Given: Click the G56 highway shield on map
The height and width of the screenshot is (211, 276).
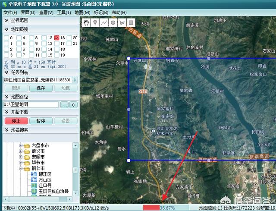Looking at the screenshot, I should pos(143,91).
